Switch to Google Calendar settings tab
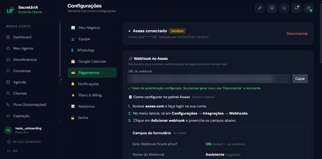Image resolution: width=322 pixels, height=159 pixels. pyautogui.click(x=92, y=61)
